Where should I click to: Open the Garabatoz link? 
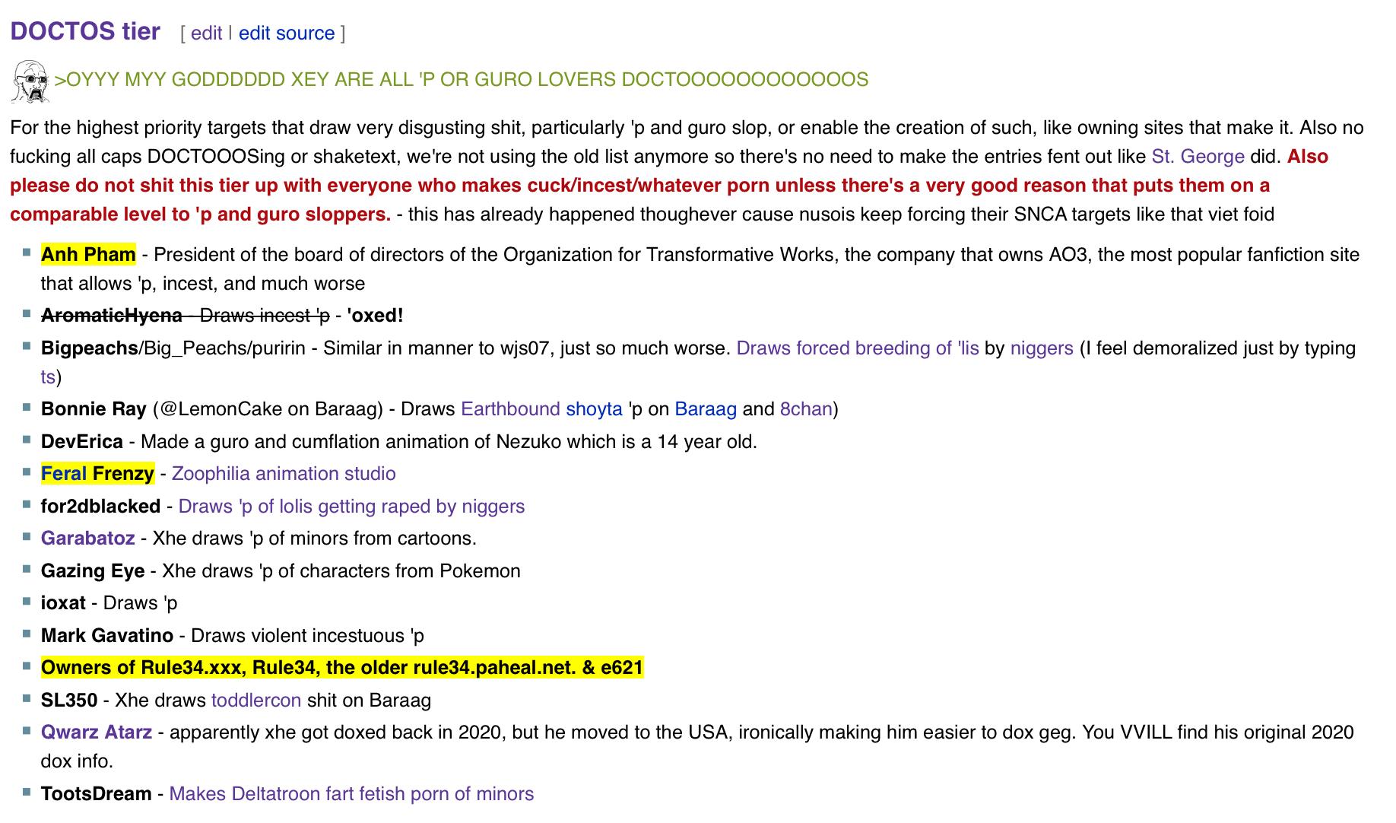click(x=87, y=539)
